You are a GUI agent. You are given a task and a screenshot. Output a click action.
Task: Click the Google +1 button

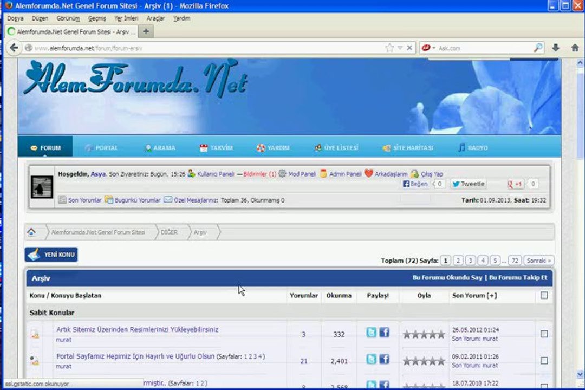pos(515,184)
